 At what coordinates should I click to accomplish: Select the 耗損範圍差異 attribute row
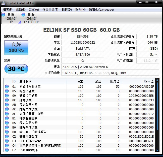[80, 118]
